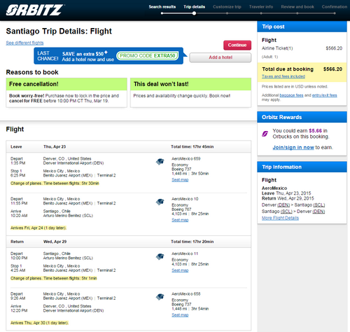Click Add a hotel button
The image size is (350, 332).
pos(220,57)
